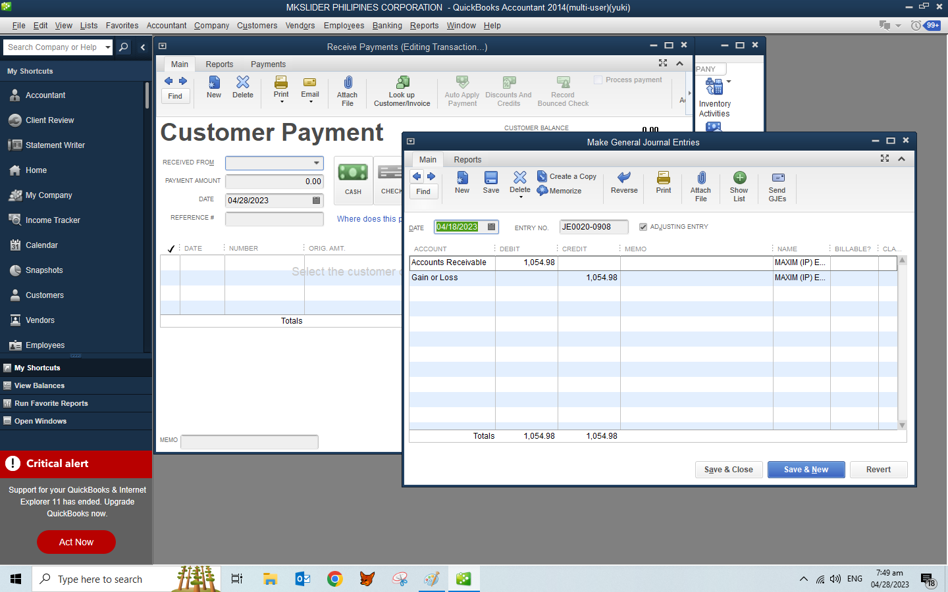Screen dimensions: 948x592
Task: Open Reports tab in Receive Payments
Action: coord(219,64)
